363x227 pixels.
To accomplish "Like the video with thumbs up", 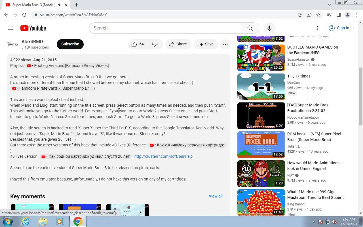I will coord(138,44).
